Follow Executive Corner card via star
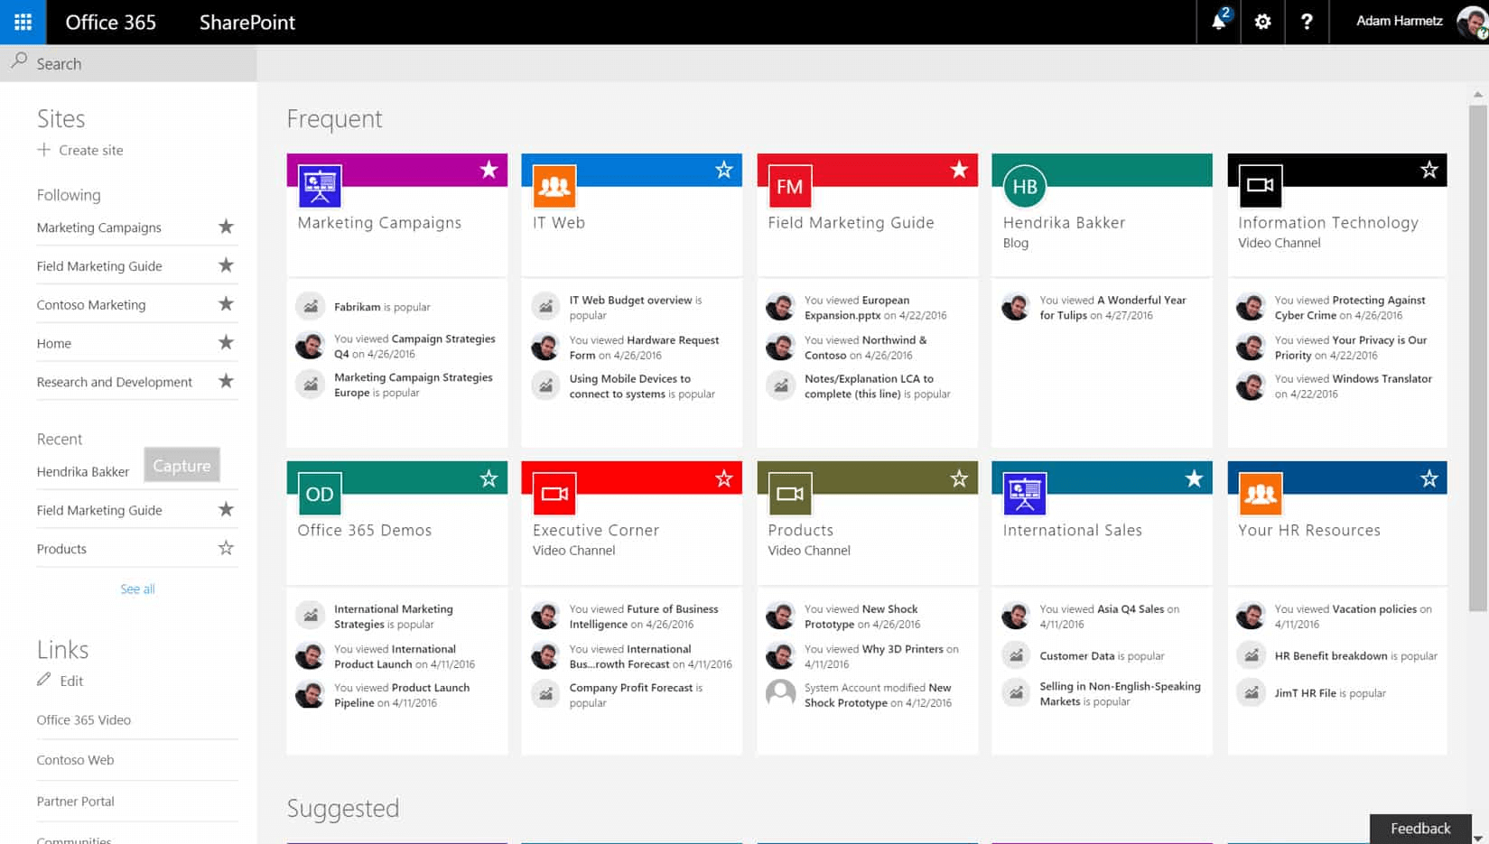The image size is (1489, 844). click(x=724, y=478)
